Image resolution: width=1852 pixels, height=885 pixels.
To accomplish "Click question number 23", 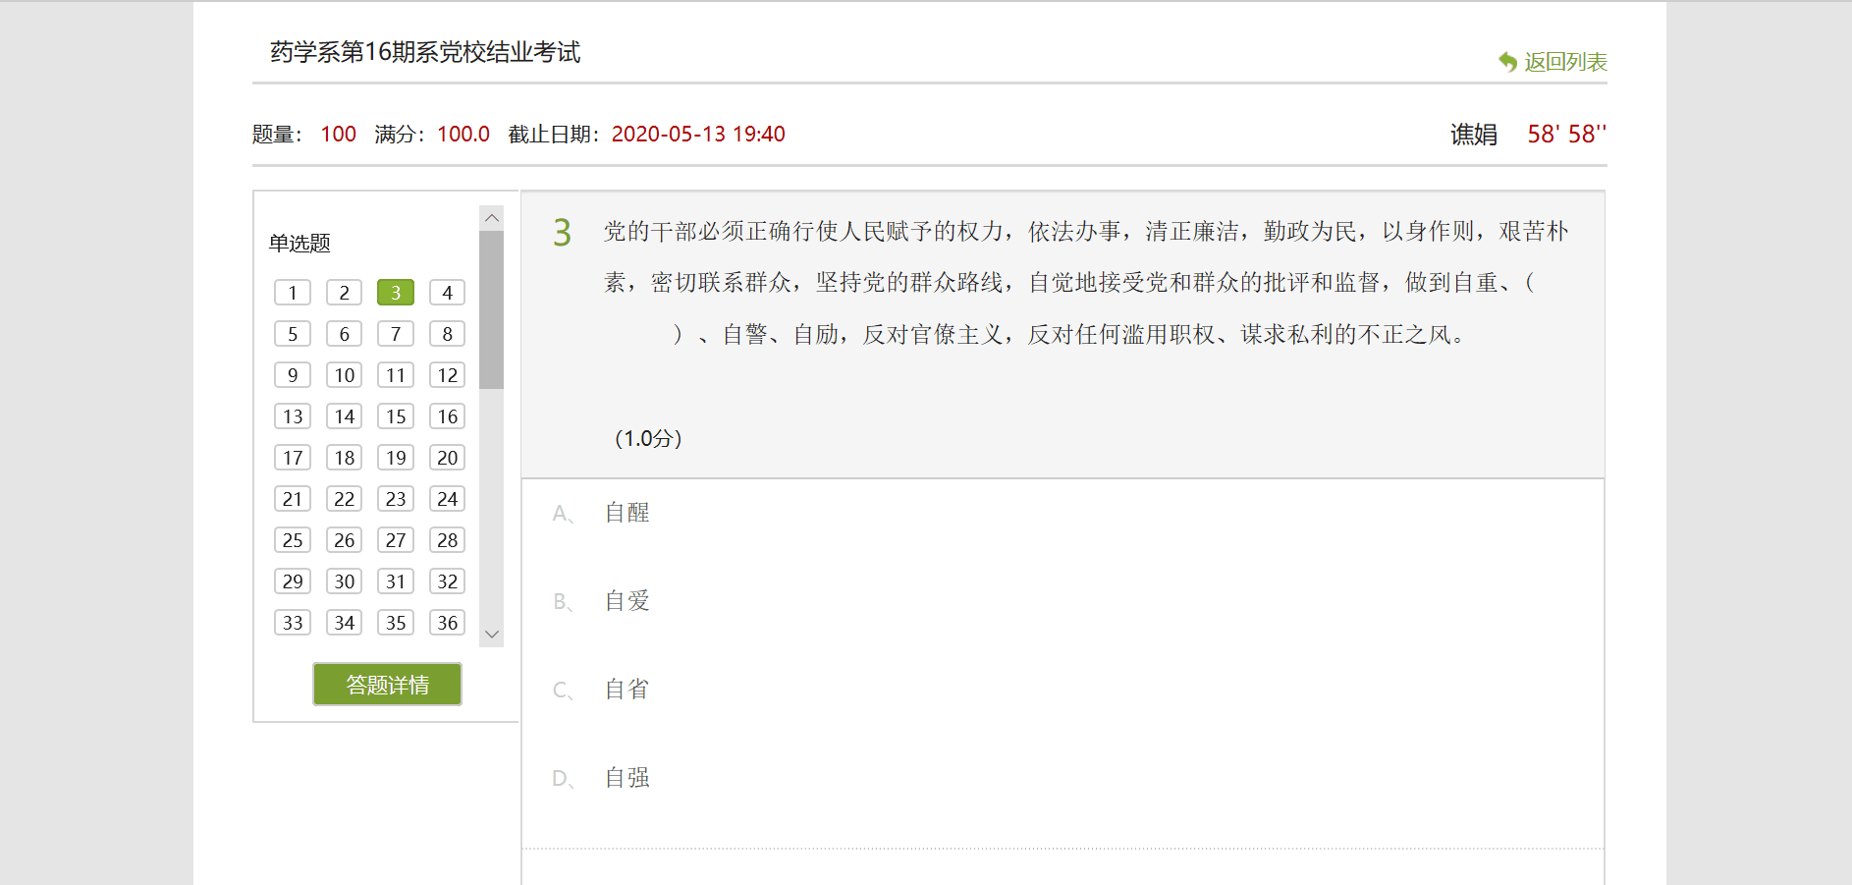I will tap(396, 499).
